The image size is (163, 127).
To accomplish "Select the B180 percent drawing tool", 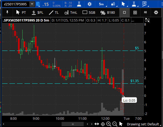I will coord(107,12).
